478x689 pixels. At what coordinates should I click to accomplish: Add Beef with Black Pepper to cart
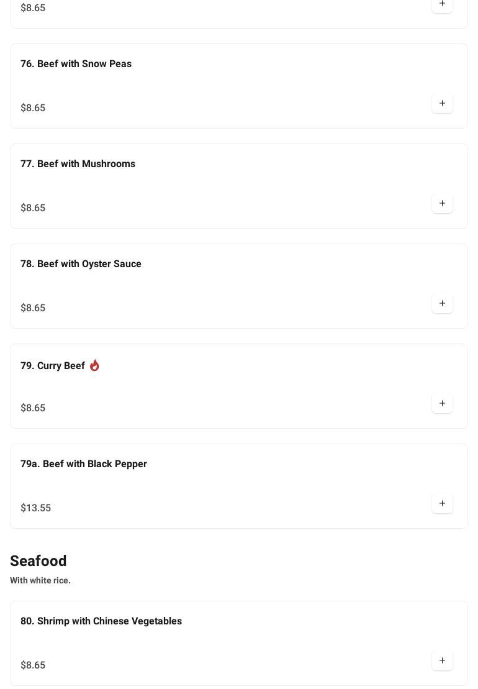click(x=442, y=504)
